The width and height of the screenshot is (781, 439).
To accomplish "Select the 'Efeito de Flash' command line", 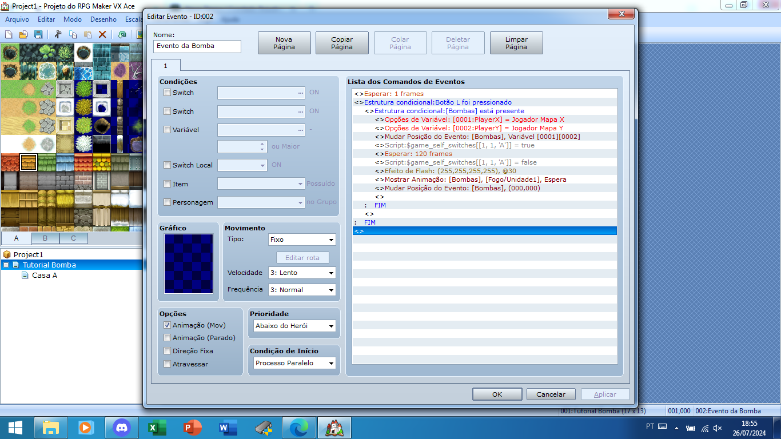I will pyautogui.click(x=485, y=171).
